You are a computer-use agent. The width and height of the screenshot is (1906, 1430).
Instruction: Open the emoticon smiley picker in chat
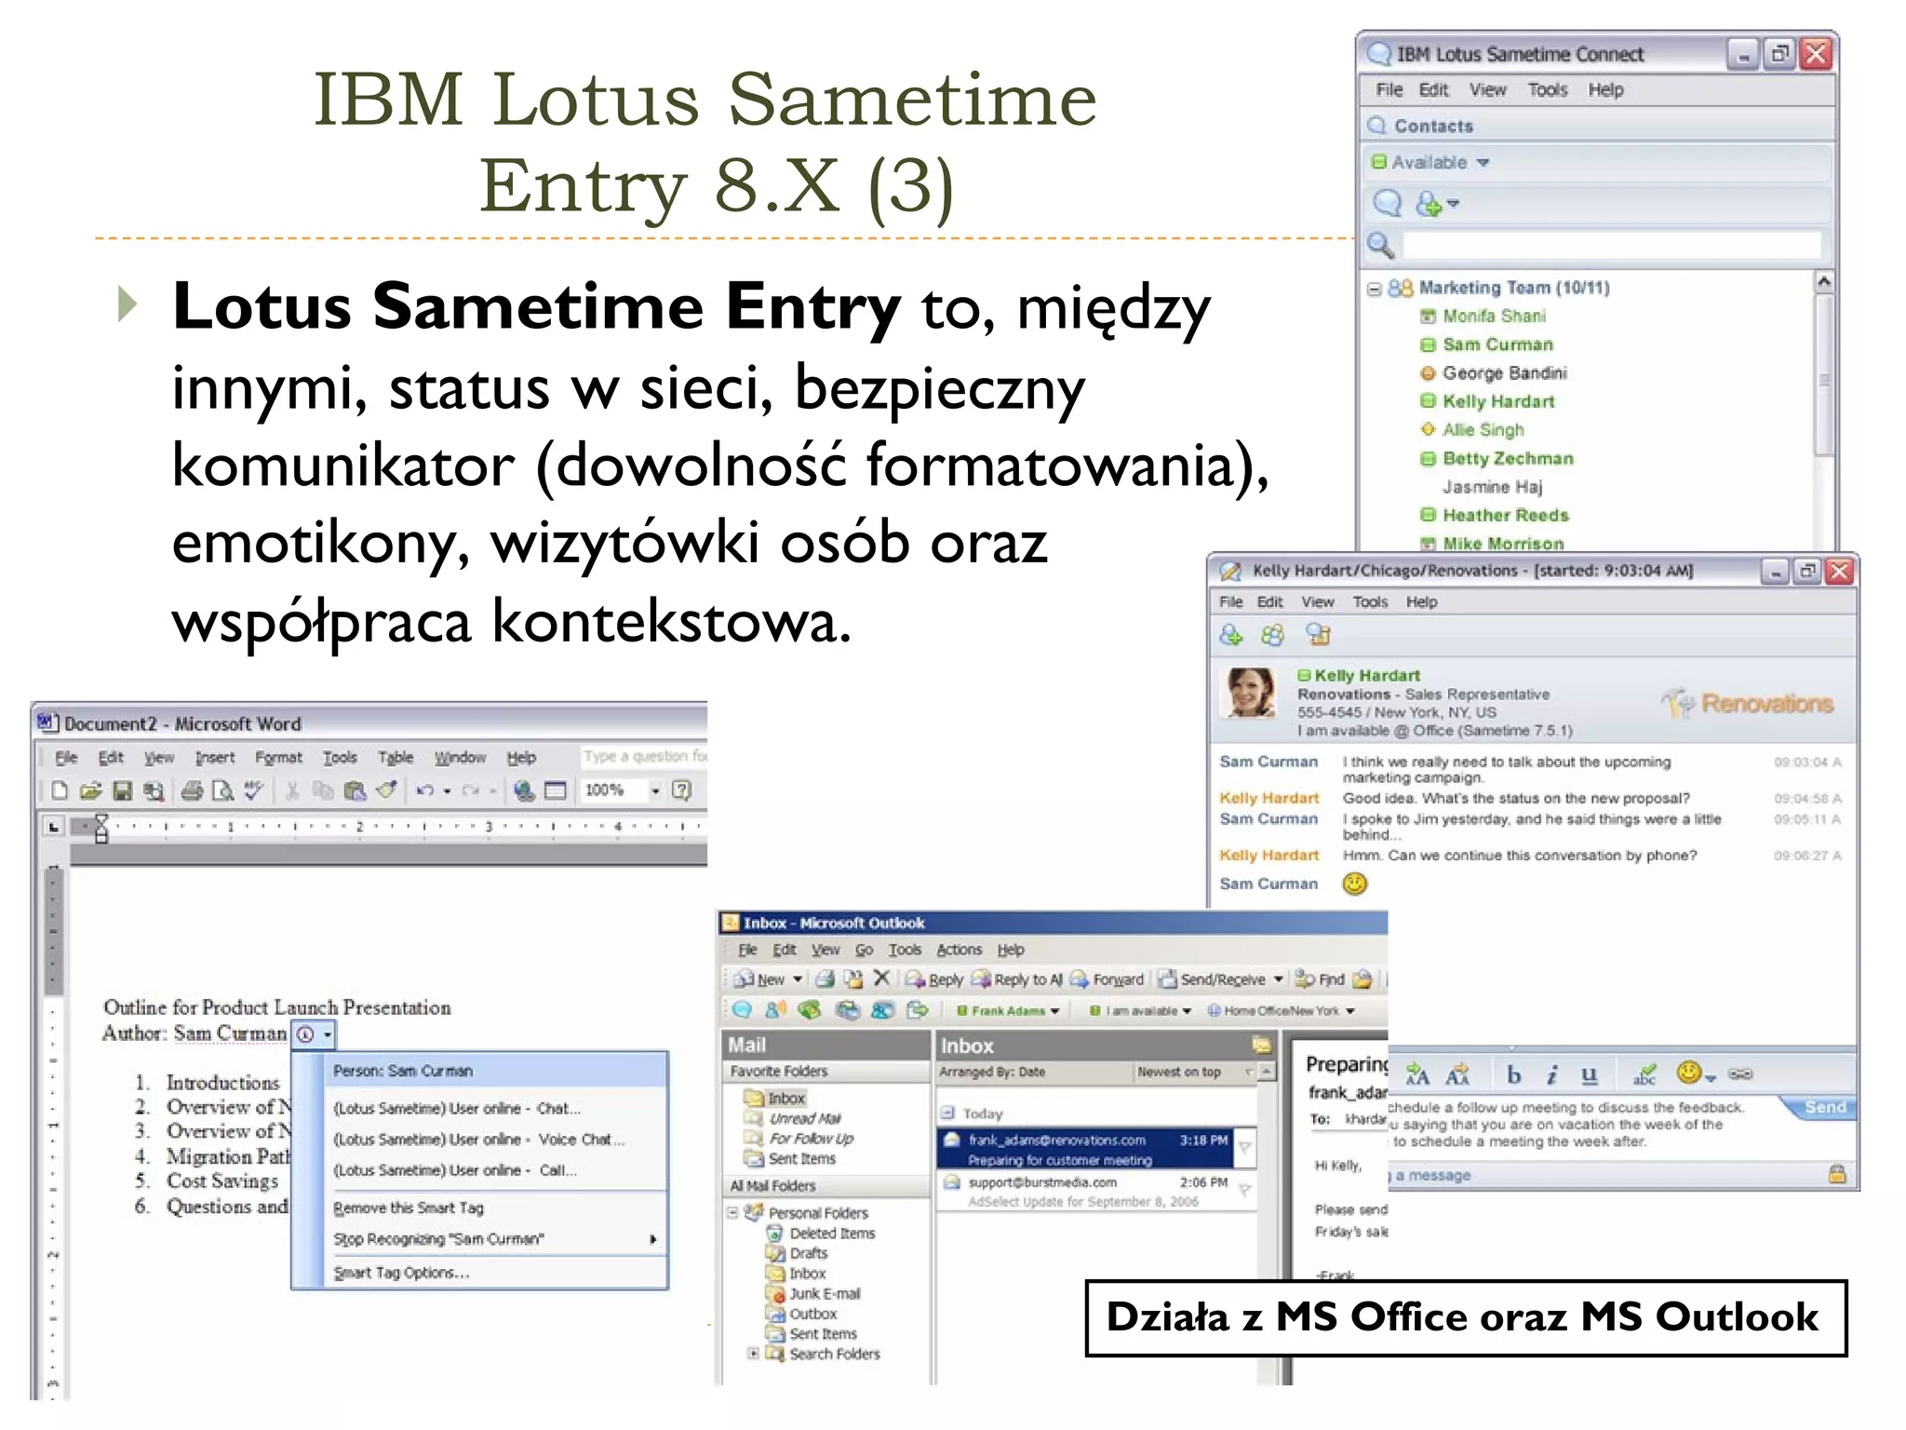[1696, 1073]
